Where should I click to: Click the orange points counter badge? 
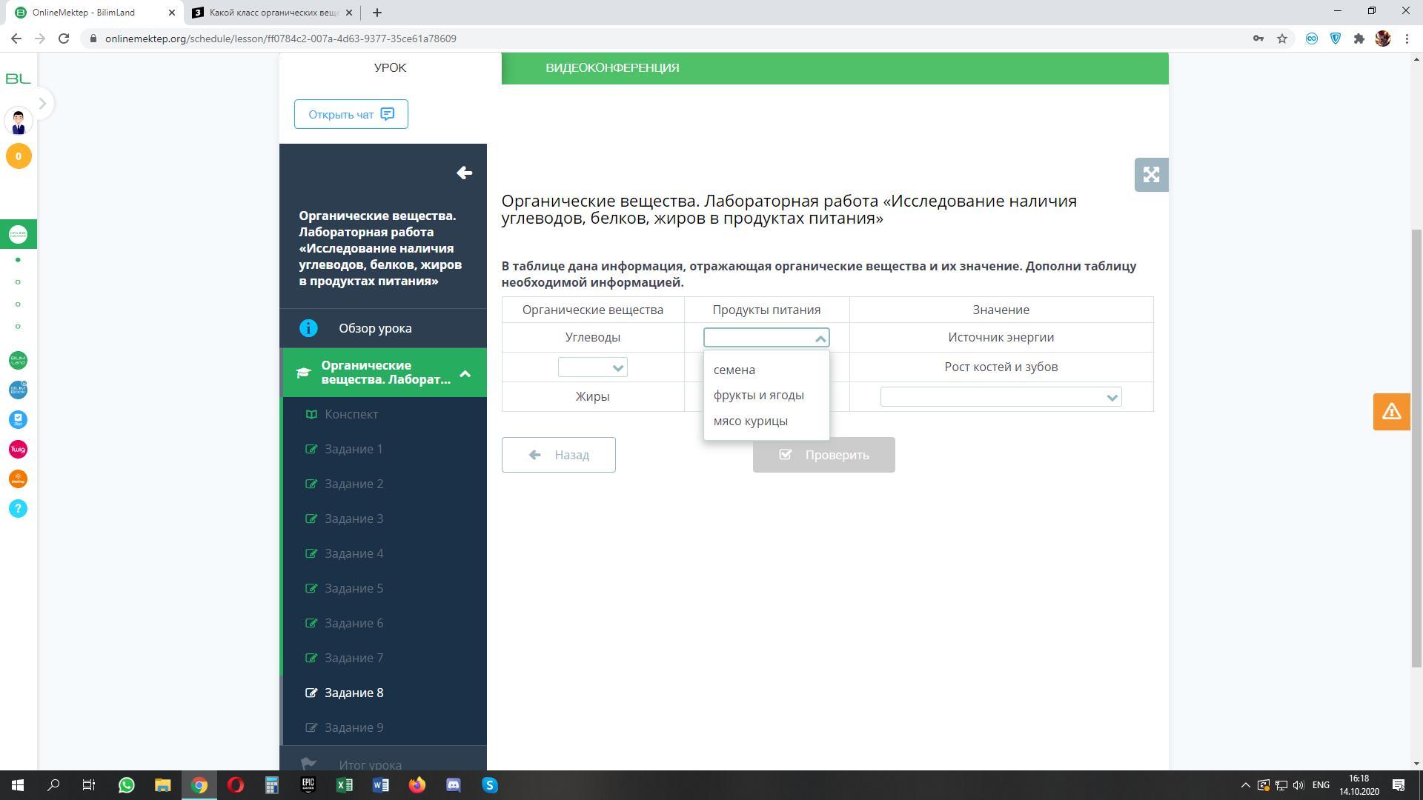click(x=19, y=156)
